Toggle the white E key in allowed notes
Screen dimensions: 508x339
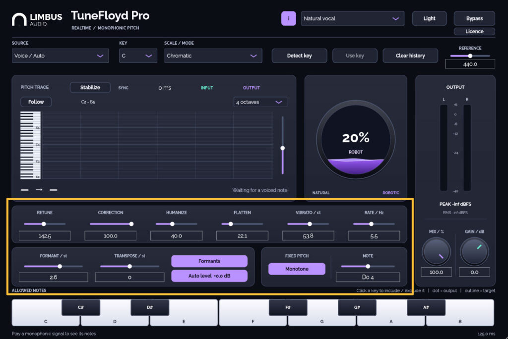(x=184, y=321)
